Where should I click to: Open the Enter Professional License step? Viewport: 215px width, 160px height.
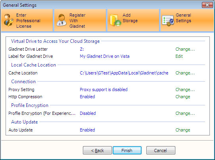pyautogui.click(x=27, y=20)
